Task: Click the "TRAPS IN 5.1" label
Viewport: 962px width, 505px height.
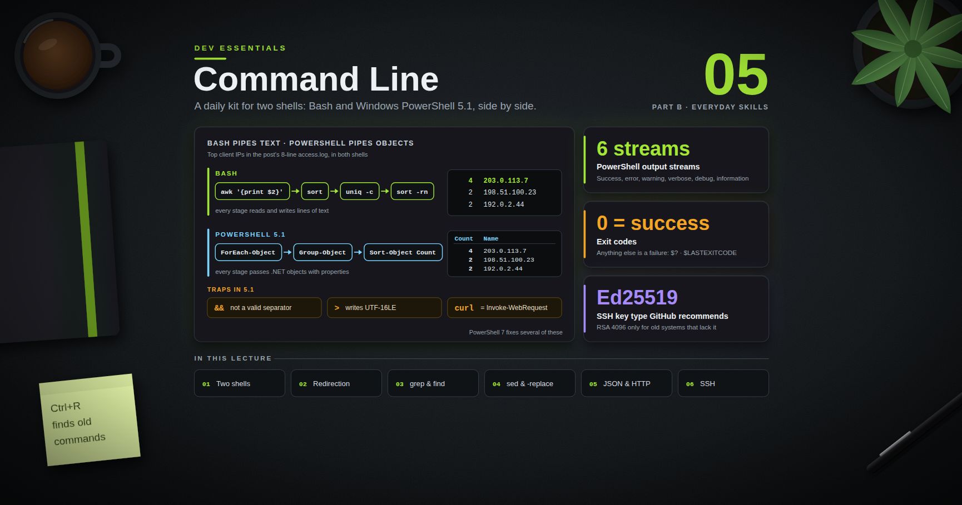Action: click(x=230, y=289)
